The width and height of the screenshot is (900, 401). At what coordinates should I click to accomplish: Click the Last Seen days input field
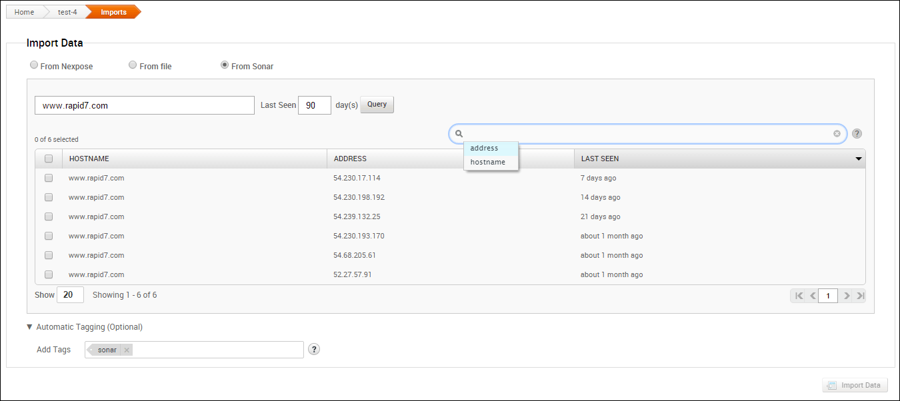tap(314, 105)
